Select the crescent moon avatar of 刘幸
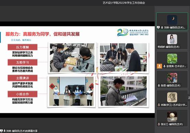This screenshot has width=190, height=133. pyautogui.click(x=172, y=20)
